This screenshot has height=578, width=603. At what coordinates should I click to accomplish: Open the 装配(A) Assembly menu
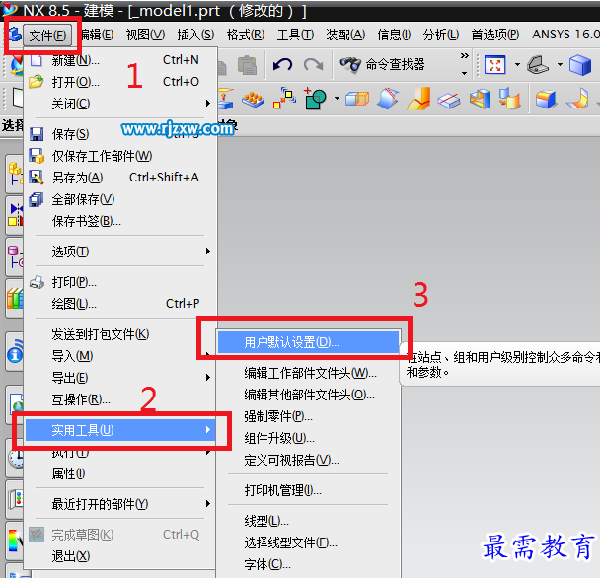click(345, 35)
